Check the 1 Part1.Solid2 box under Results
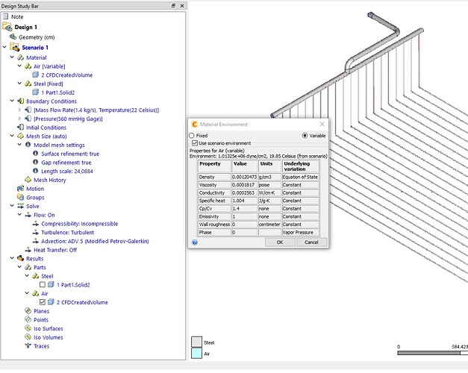Viewport: 468px width, 373px height. point(43,284)
